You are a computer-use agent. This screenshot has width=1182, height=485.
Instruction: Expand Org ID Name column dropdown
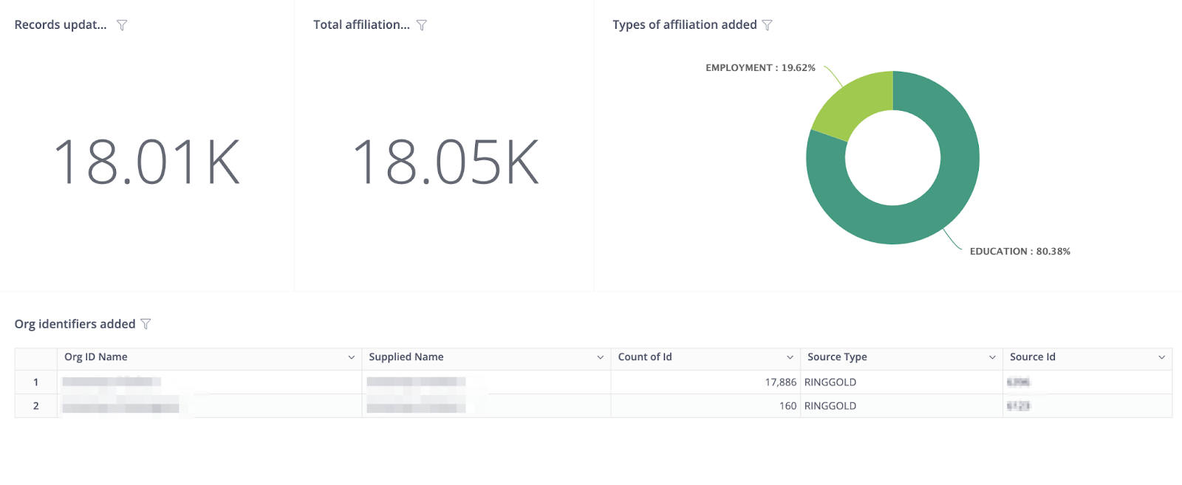pyautogui.click(x=352, y=357)
